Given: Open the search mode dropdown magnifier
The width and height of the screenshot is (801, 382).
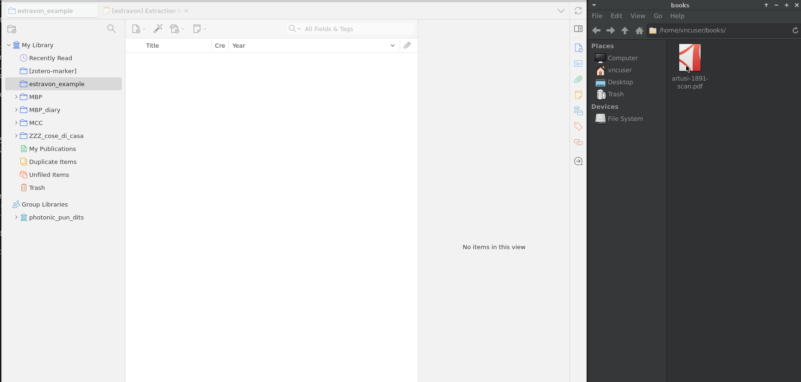Looking at the screenshot, I should 294,29.
